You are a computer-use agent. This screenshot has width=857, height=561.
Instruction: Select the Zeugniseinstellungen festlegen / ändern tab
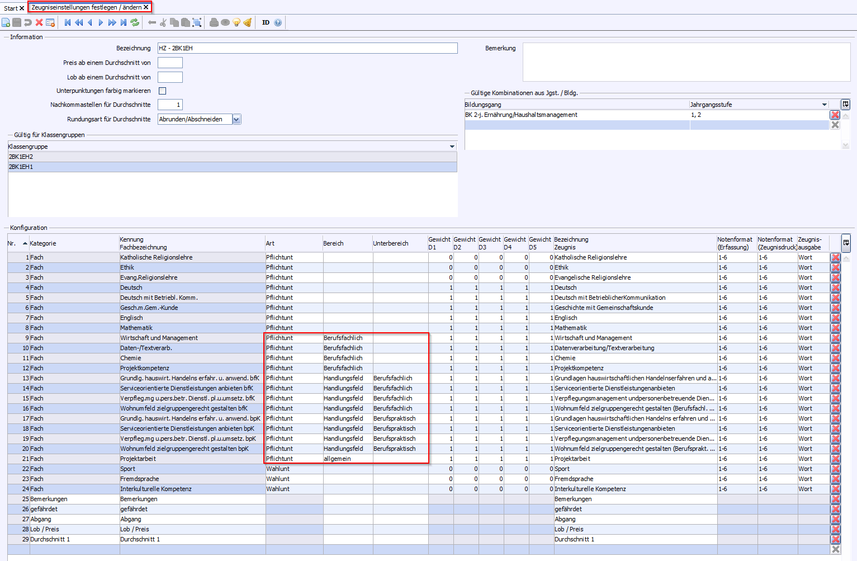coord(86,7)
